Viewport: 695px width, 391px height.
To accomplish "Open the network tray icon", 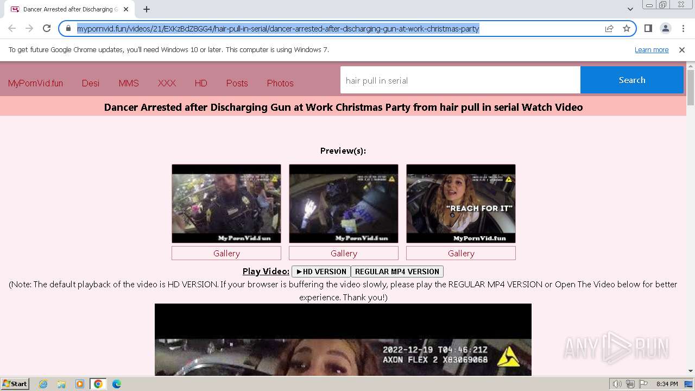I will pos(630,384).
